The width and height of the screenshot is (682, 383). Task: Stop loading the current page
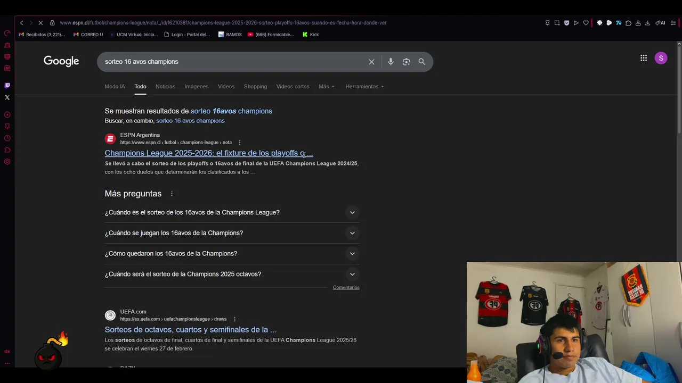pyautogui.click(x=40, y=23)
